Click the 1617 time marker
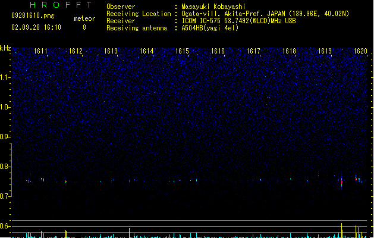374x238 pixels. (253, 51)
